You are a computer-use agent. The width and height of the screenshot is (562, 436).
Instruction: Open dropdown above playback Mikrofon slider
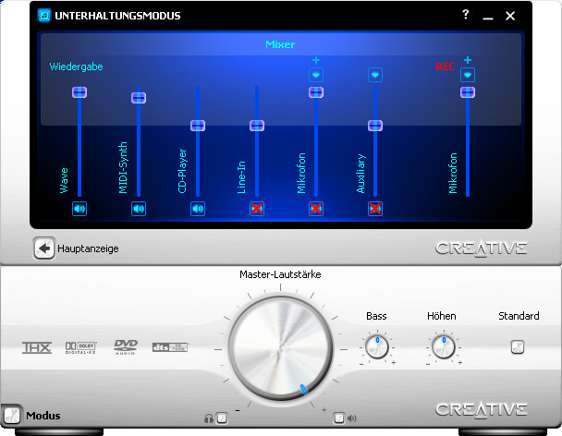click(316, 75)
